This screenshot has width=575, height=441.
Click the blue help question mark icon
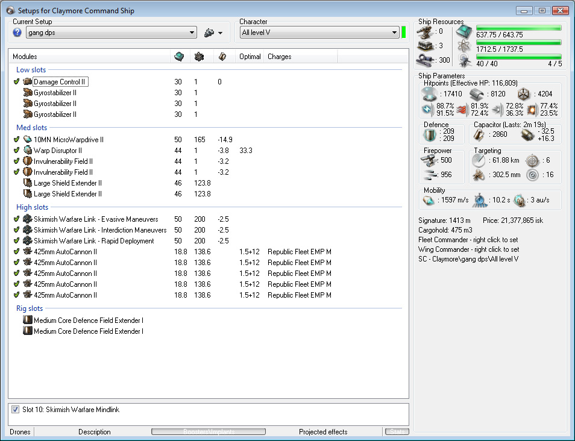[x=17, y=33]
